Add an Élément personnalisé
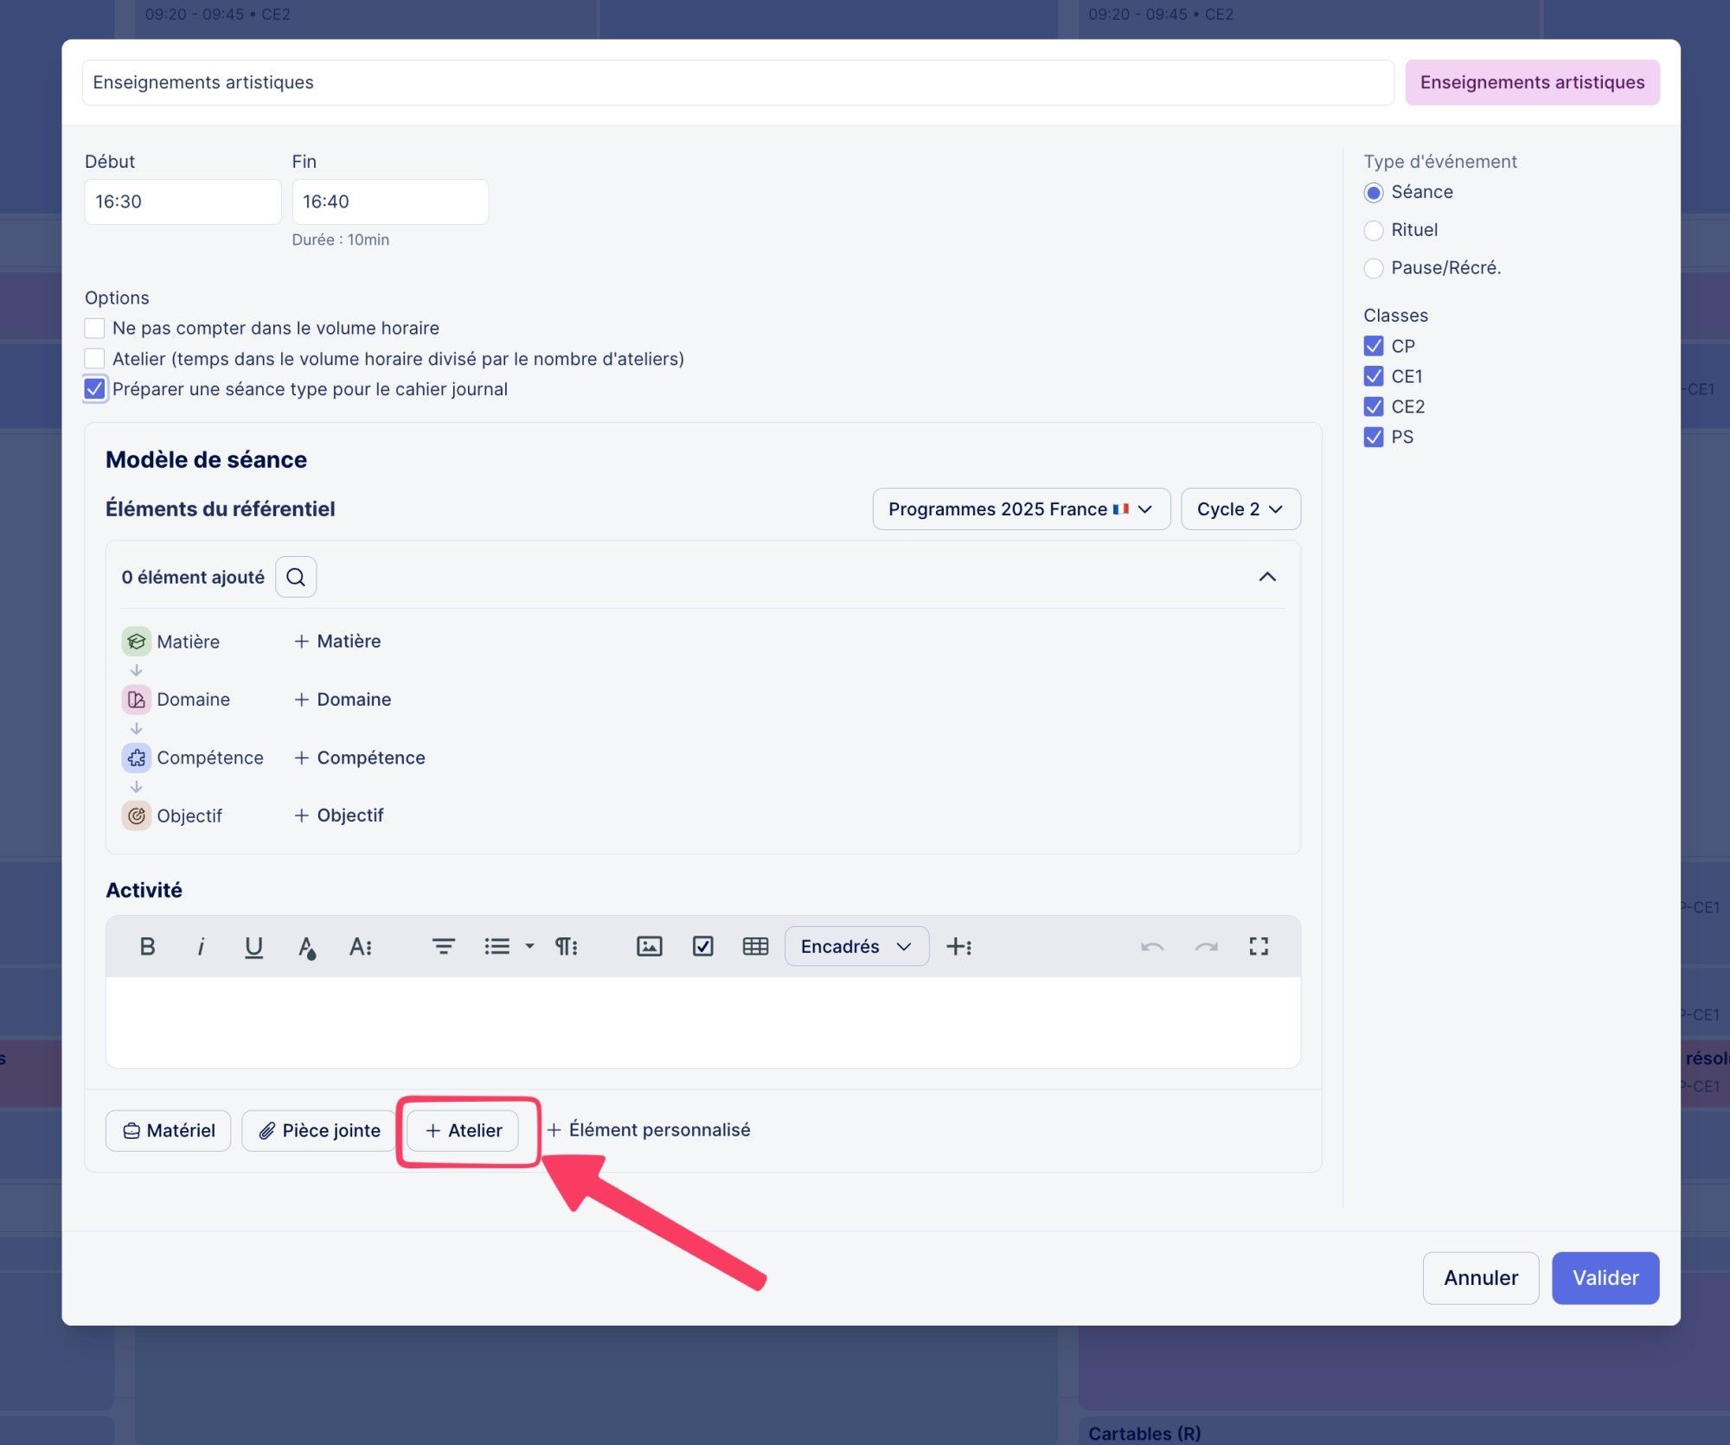1730x1445 pixels. click(x=649, y=1130)
